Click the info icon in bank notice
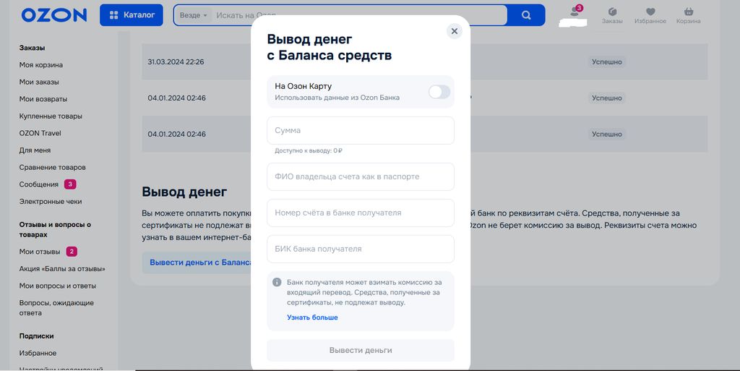Viewport: 740px width, 371px height. tap(277, 282)
